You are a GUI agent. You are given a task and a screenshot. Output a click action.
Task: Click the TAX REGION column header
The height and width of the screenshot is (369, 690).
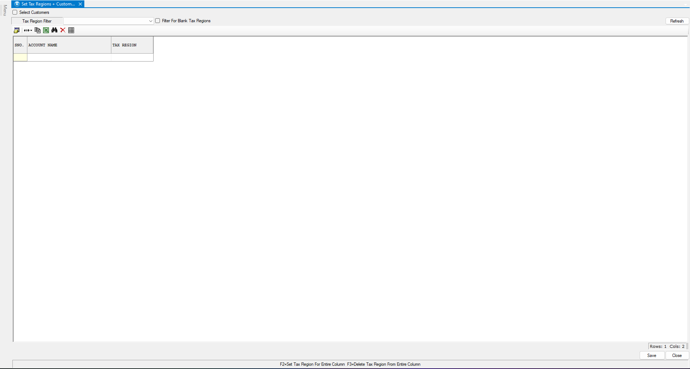pyautogui.click(x=132, y=45)
